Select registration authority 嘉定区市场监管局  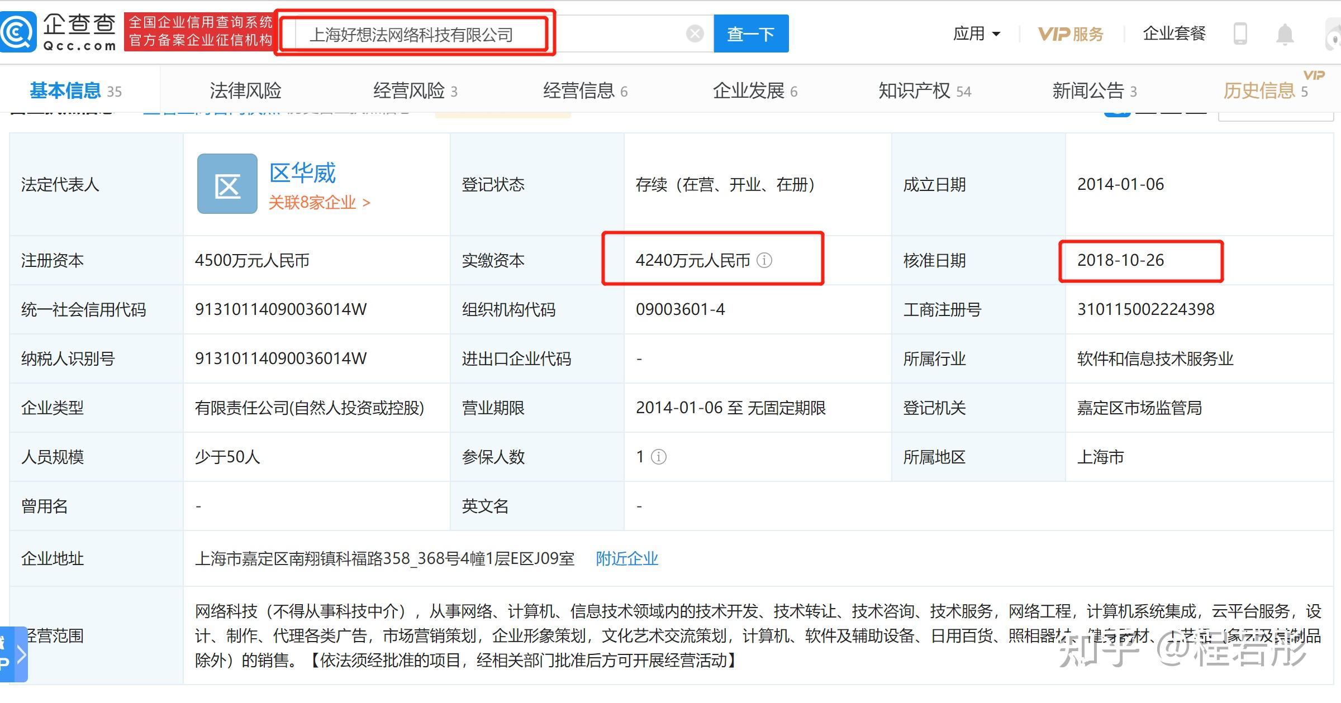point(1139,408)
